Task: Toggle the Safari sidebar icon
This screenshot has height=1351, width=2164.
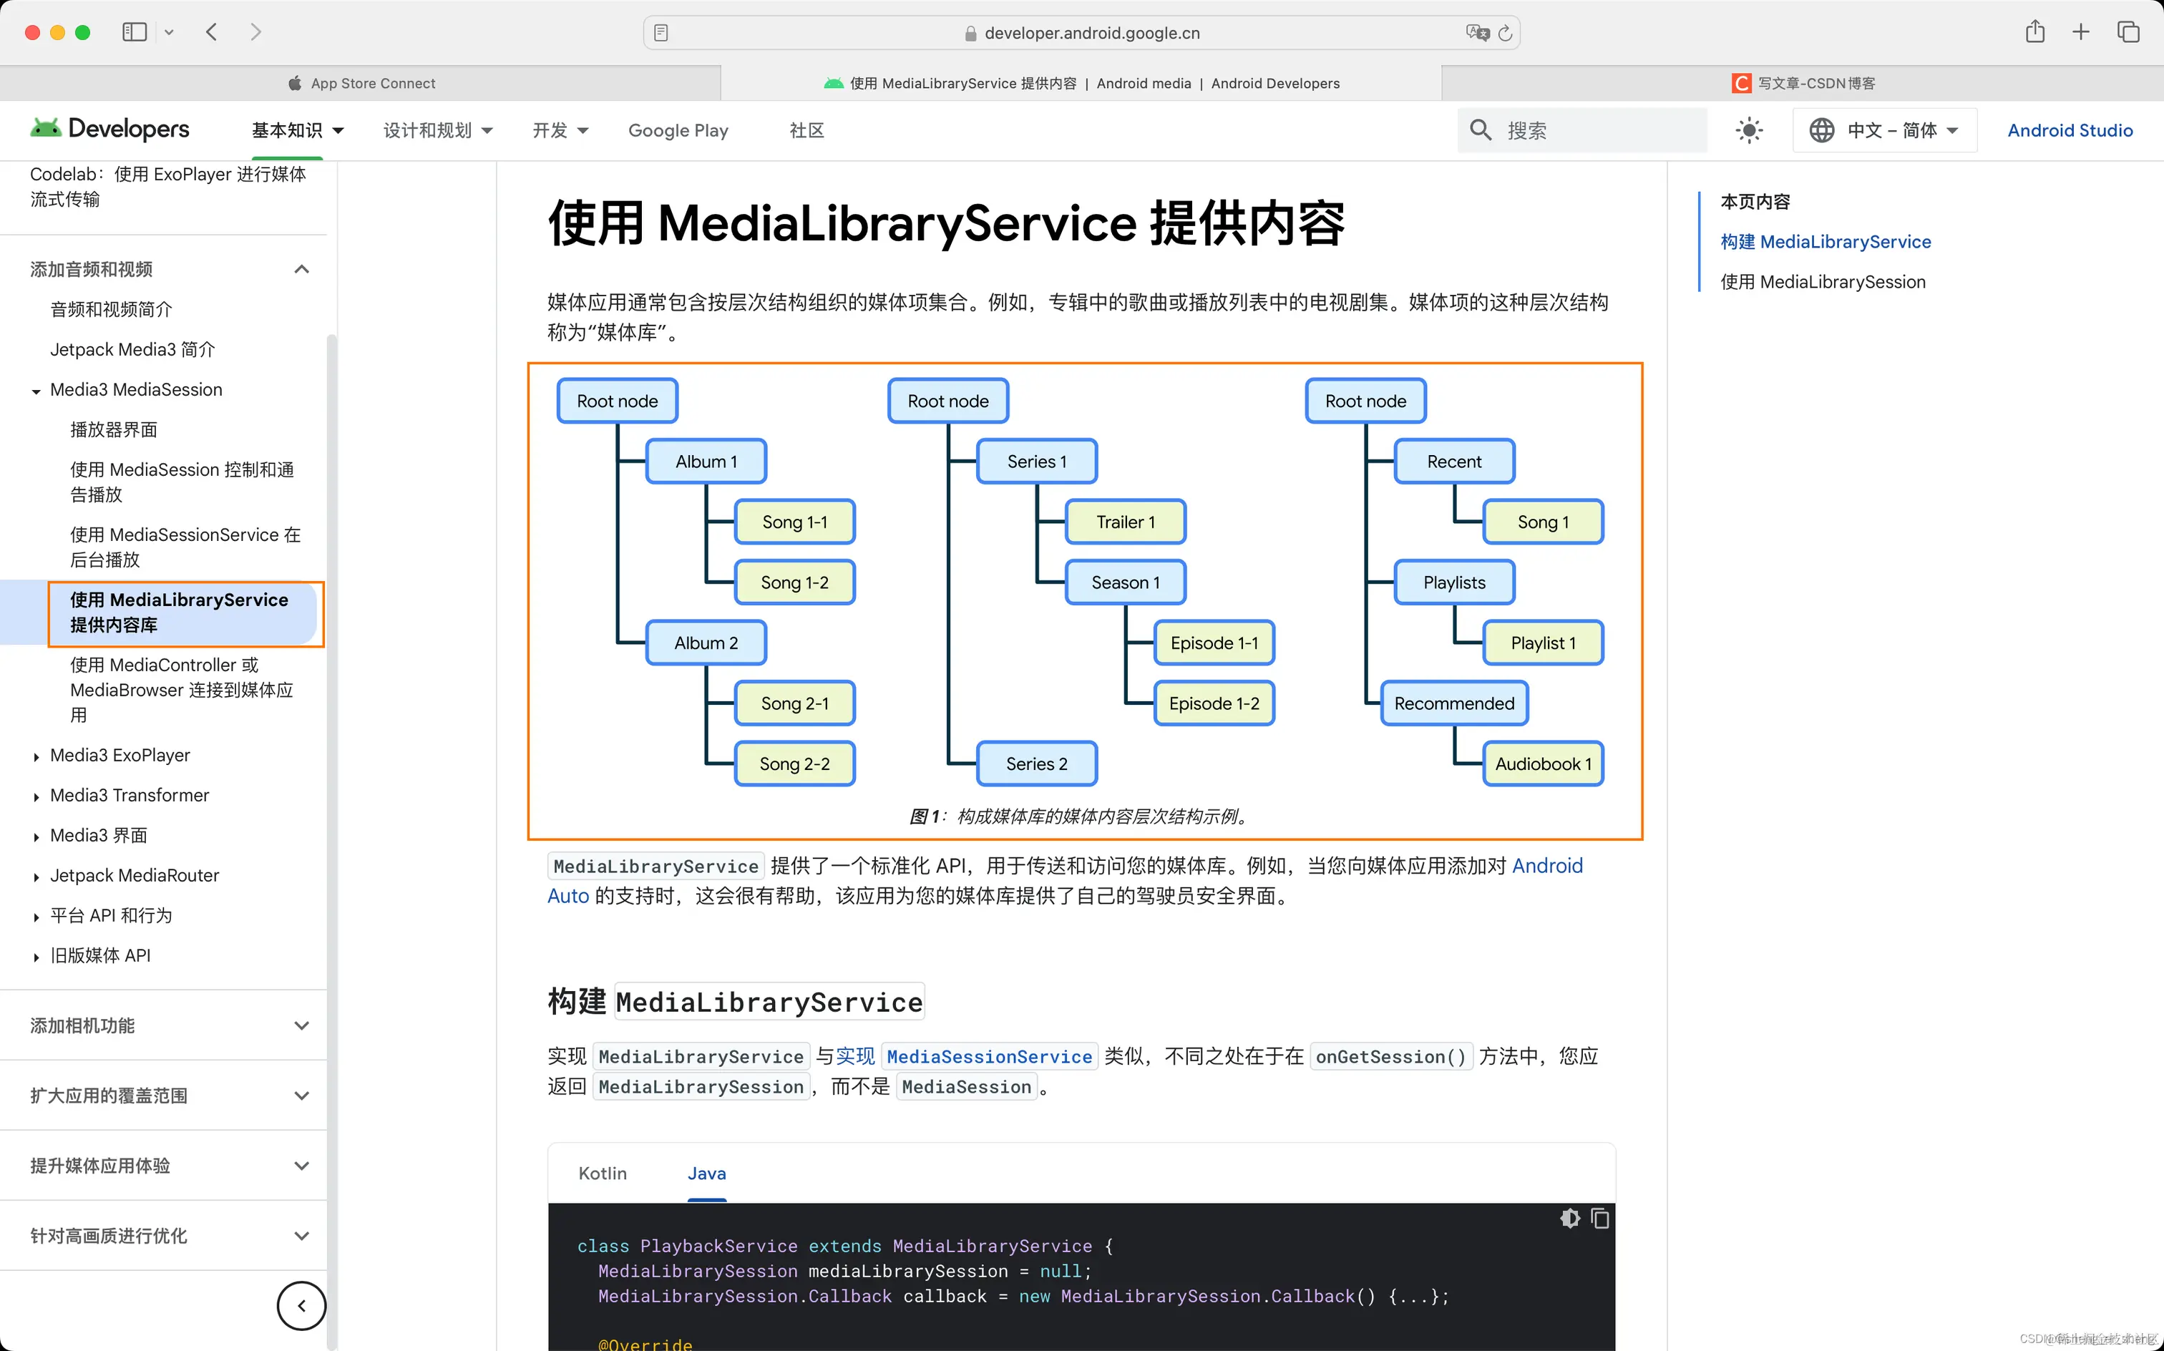Action: tap(134, 31)
